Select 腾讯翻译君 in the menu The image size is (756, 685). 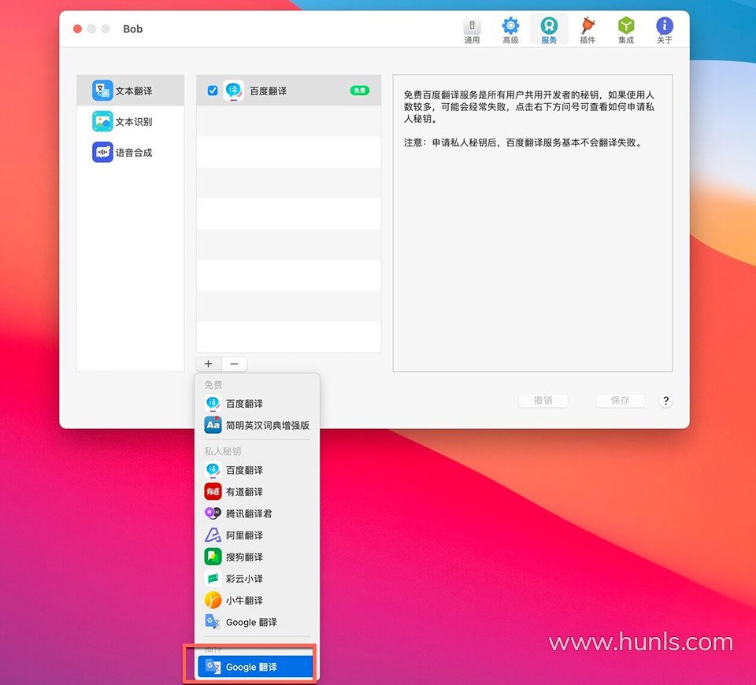pos(257,513)
